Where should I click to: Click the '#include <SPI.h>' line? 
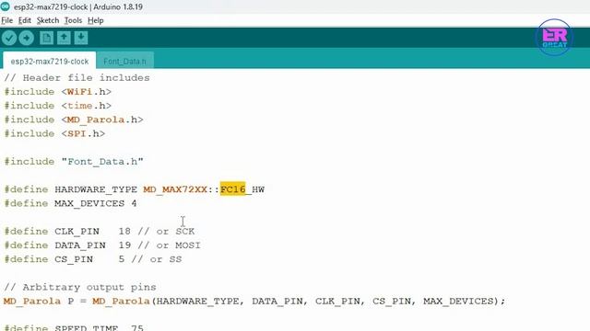click(54, 133)
